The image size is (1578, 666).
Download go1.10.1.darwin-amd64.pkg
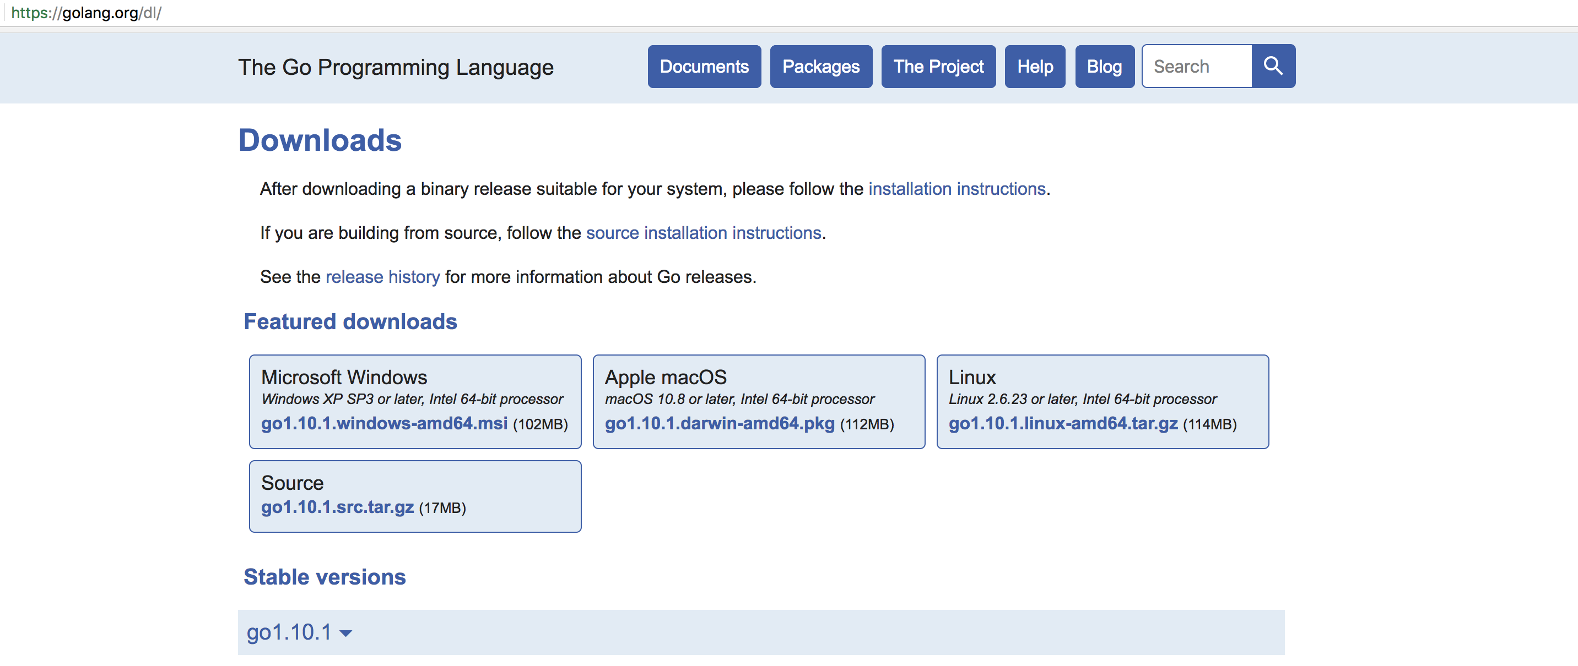tap(719, 423)
